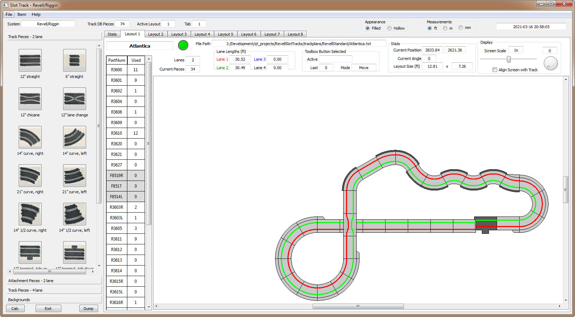Click the Dump button

(89, 309)
